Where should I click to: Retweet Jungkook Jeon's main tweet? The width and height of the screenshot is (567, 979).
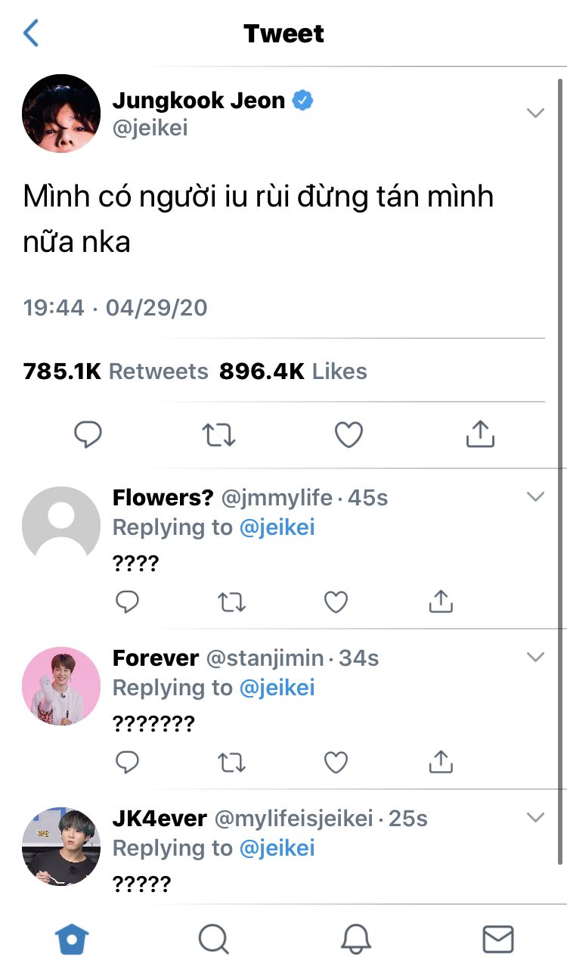click(x=219, y=434)
